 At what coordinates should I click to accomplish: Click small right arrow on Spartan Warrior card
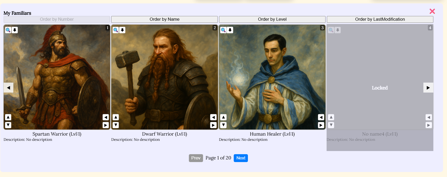(106, 125)
